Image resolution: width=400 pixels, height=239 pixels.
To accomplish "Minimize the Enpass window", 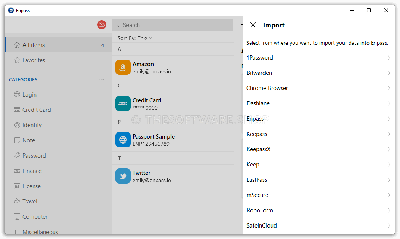I will pyautogui.click(x=352, y=10).
